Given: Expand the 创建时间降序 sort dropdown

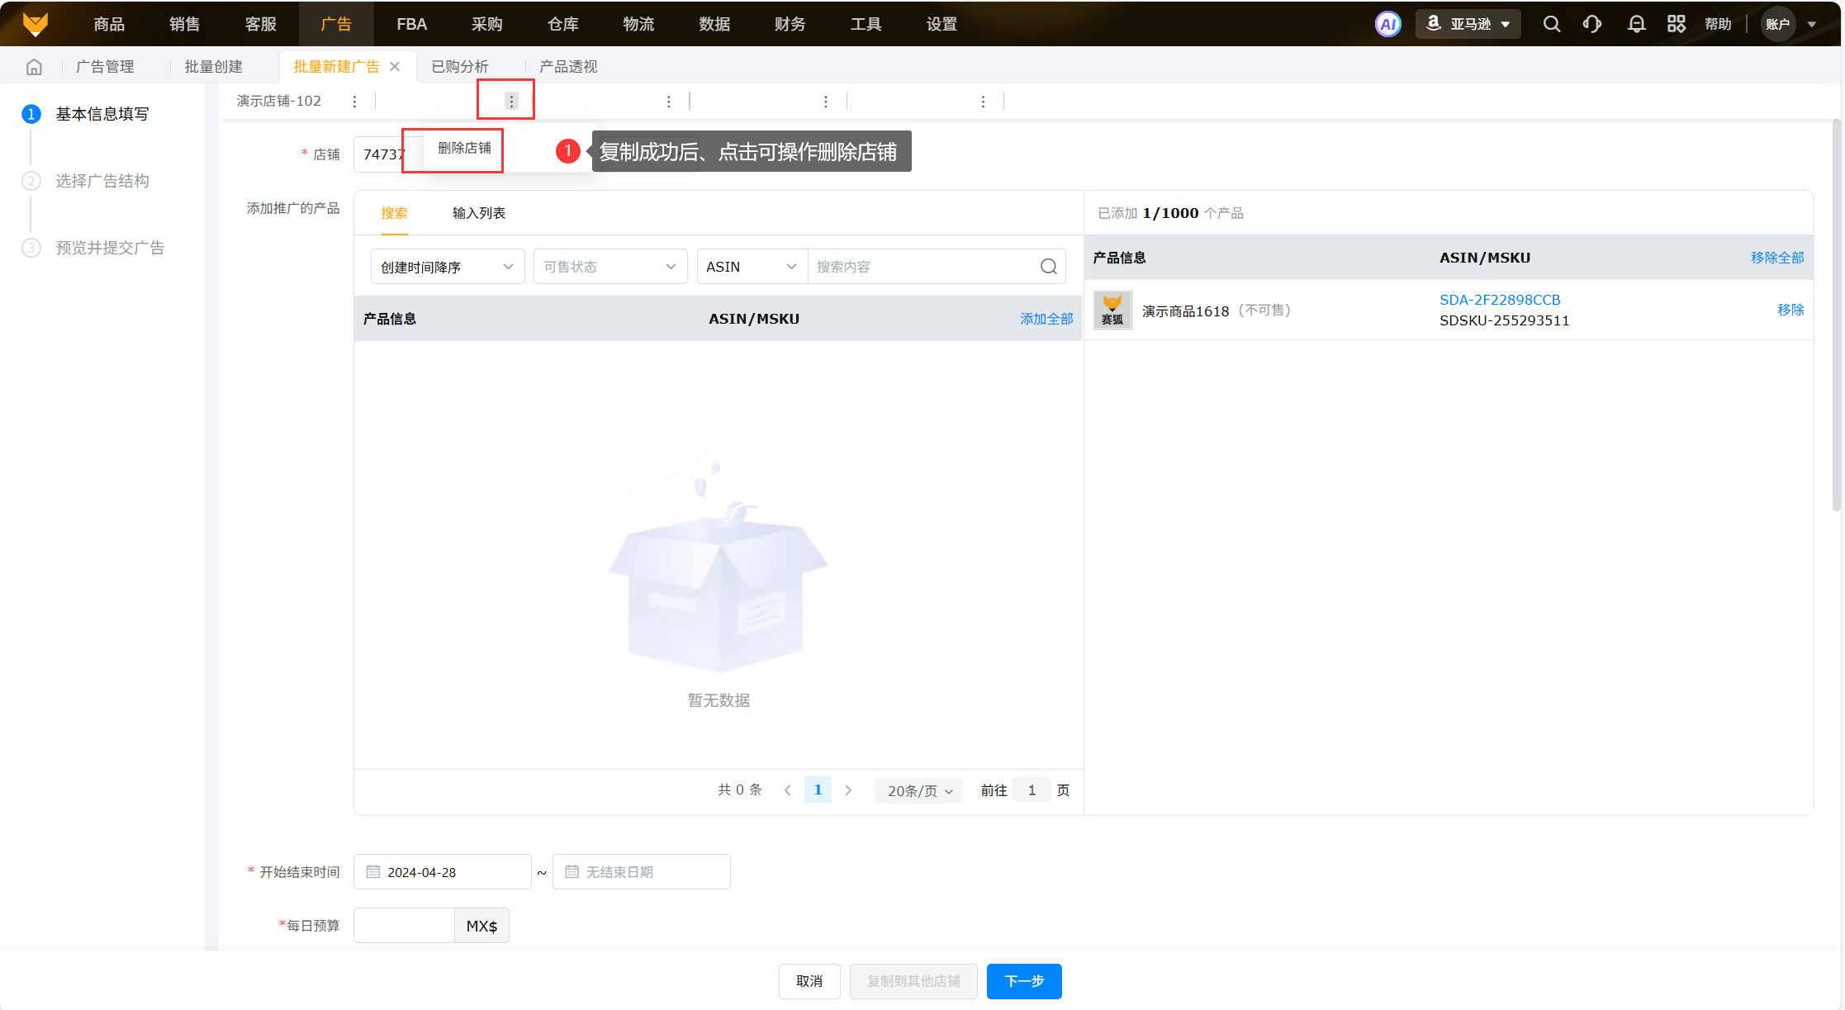Looking at the screenshot, I should tap(447, 267).
